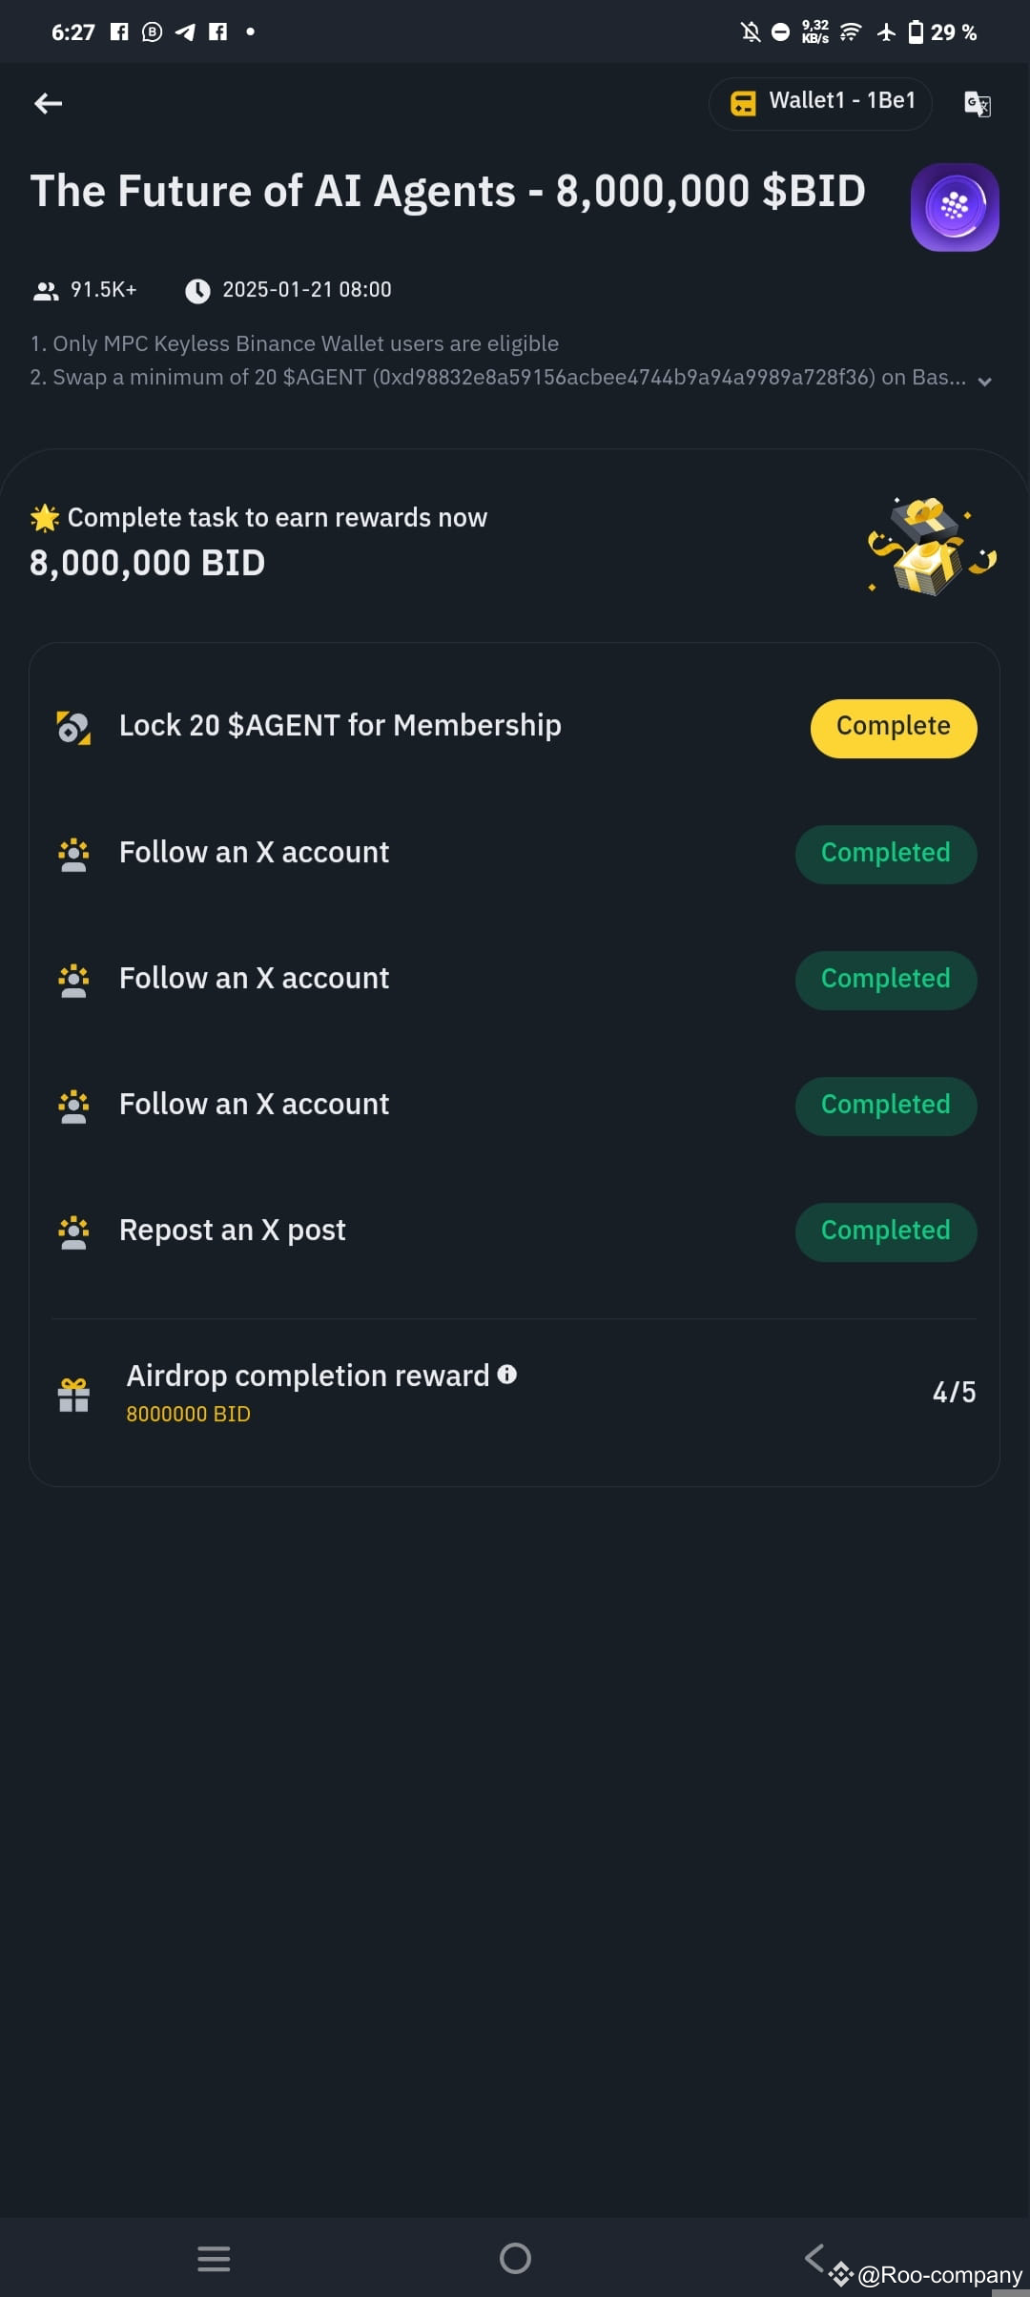Open Android recent apps menu button

pos(214,2258)
